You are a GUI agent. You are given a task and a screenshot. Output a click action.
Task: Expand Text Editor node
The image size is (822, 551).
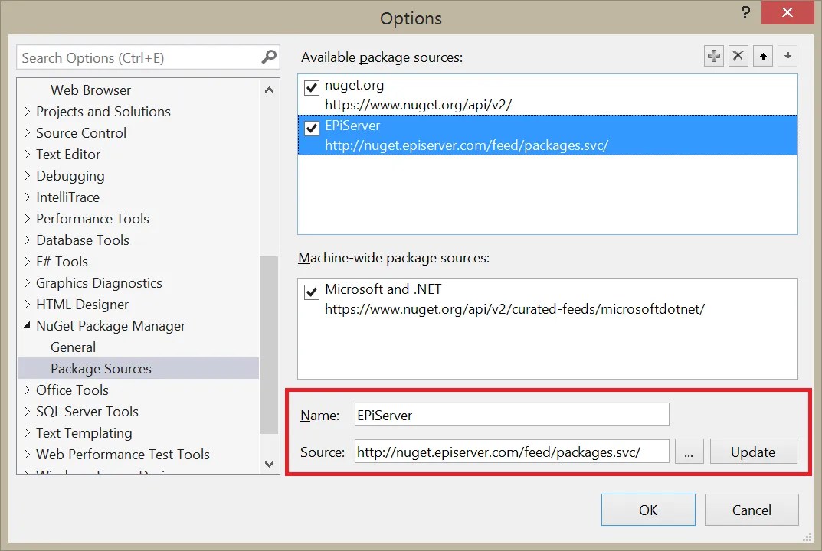27,155
